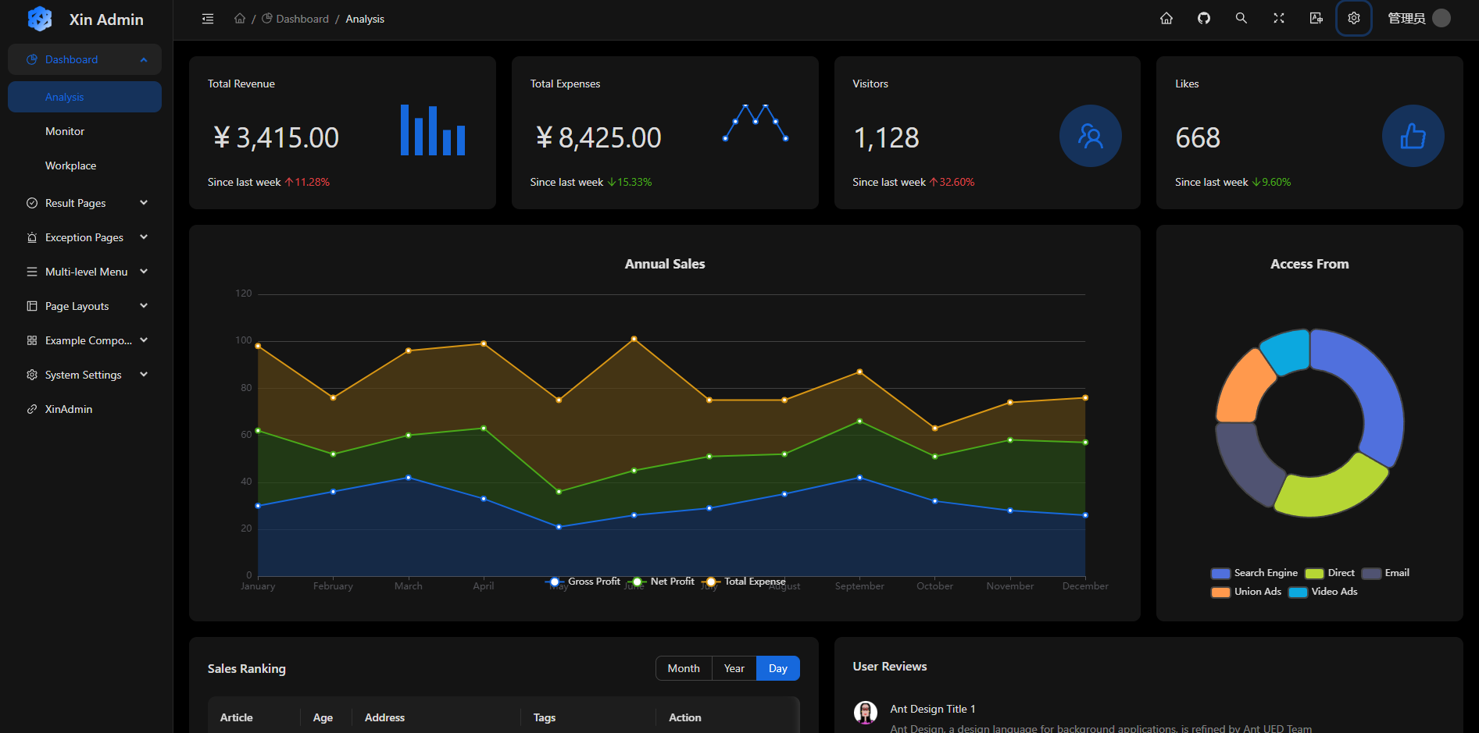1479x733 pixels.
Task: Toggle Net Profit series in chart legend
Action: tap(663, 582)
